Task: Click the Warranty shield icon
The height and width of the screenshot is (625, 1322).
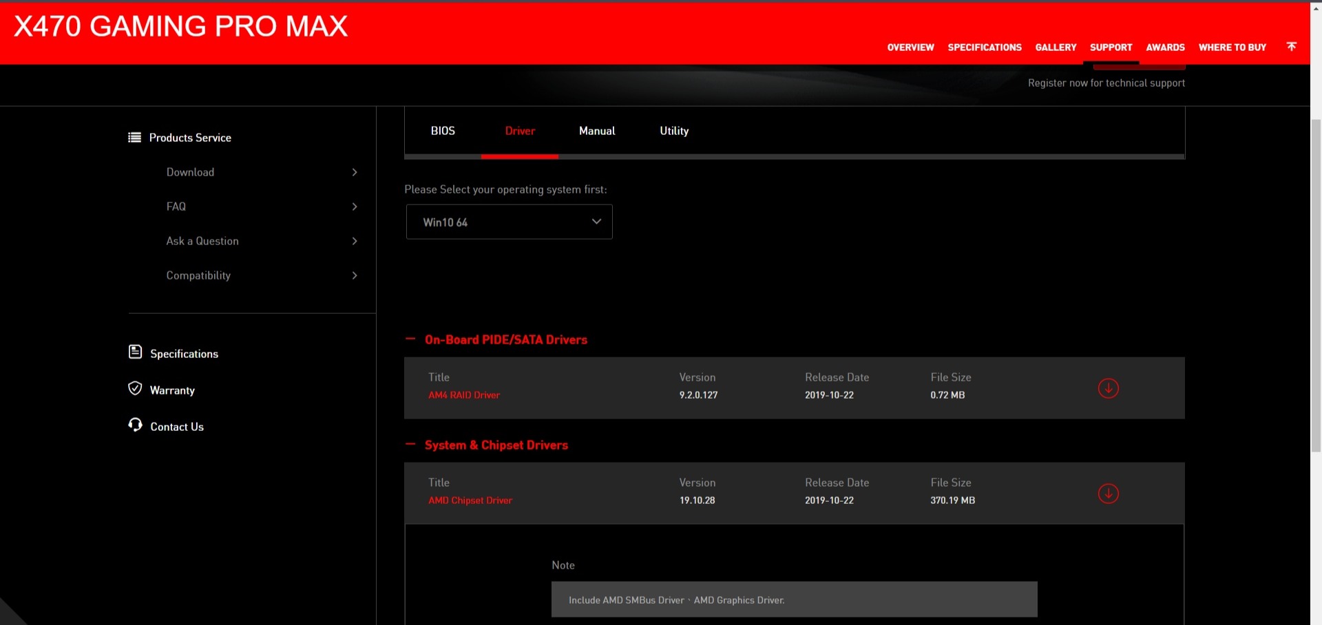Action: tap(135, 389)
